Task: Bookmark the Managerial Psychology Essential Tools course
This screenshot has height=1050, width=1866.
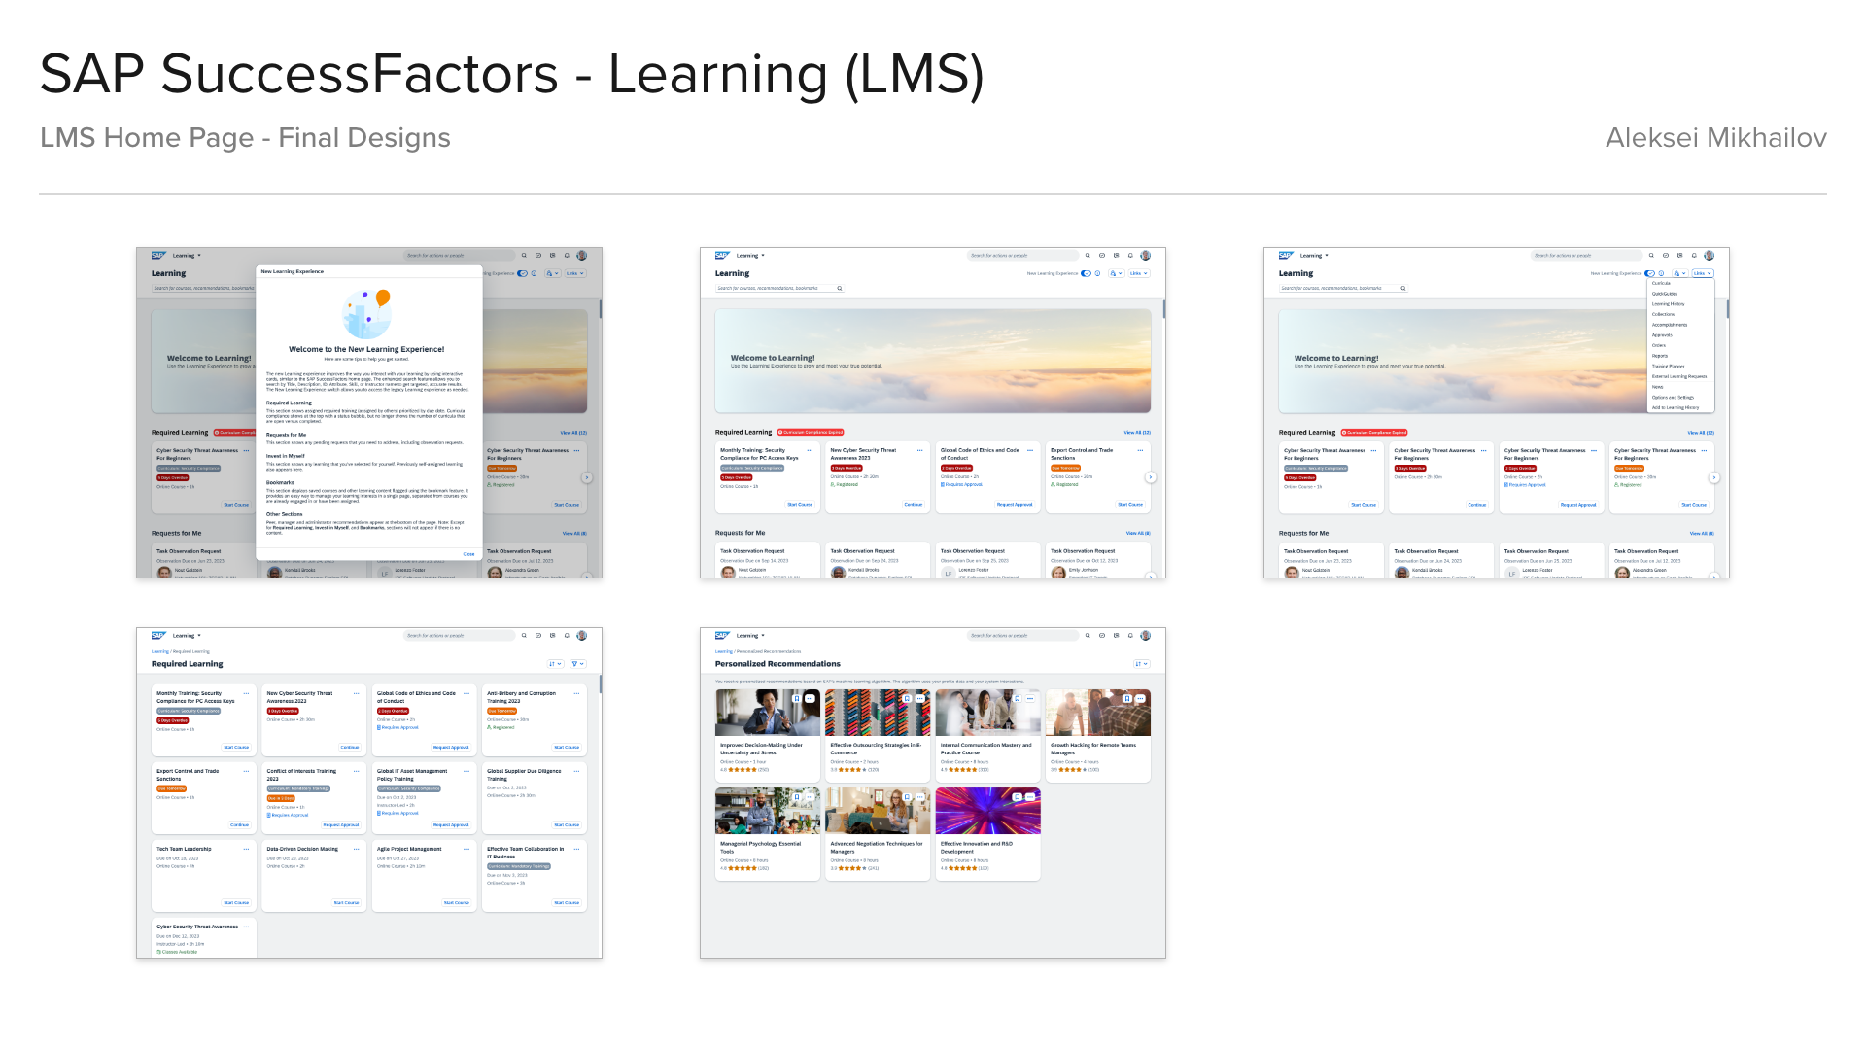Action: [797, 797]
